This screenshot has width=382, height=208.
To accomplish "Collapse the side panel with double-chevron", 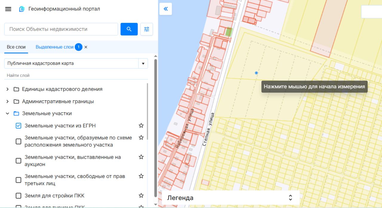I will pos(166,9).
